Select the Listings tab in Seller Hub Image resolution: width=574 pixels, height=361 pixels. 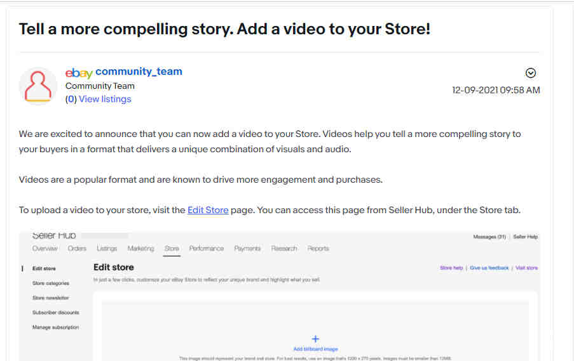coord(107,249)
